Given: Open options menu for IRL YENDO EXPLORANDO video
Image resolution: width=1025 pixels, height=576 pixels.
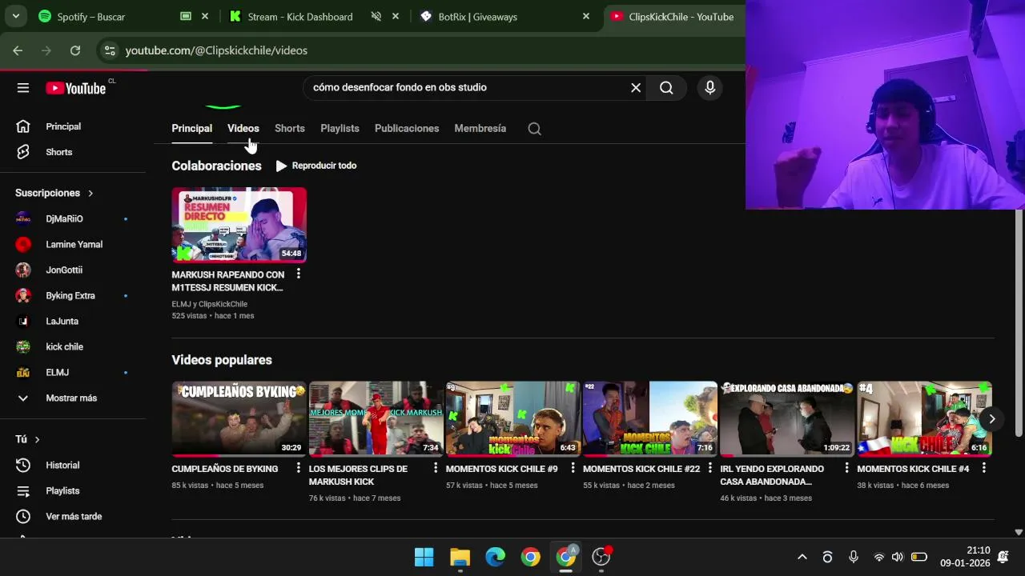Looking at the screenshot, I should [x=846, y=468].
